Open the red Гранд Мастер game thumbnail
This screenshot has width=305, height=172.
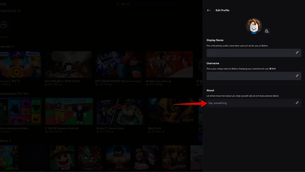click(169, 64)
